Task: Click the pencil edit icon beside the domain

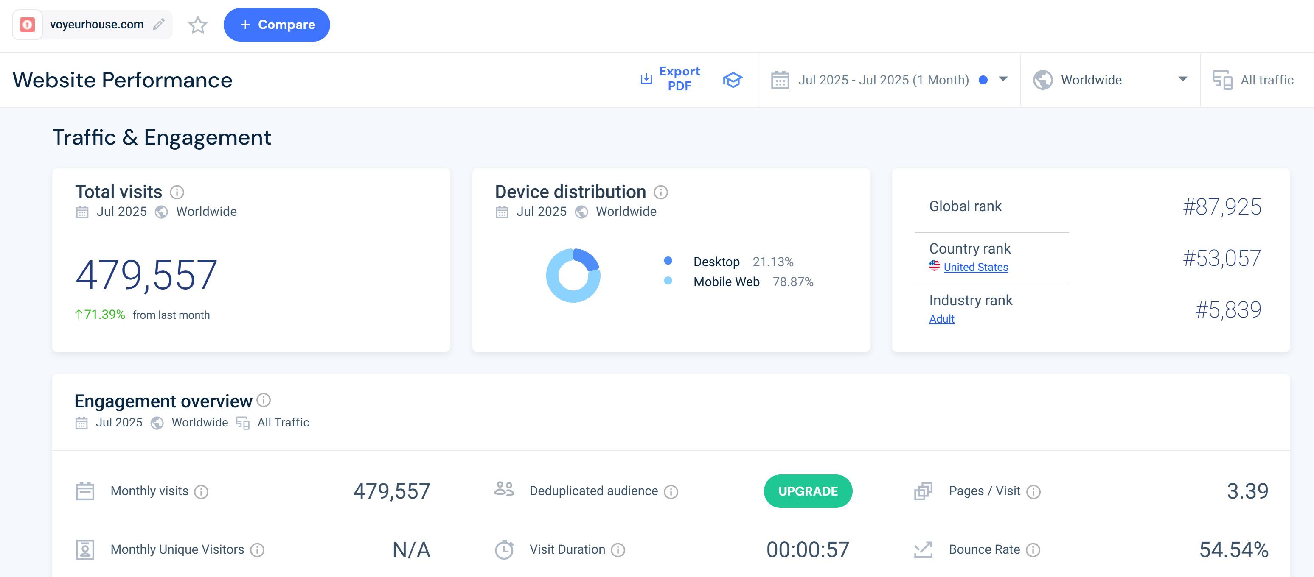Action: (159, 24)
